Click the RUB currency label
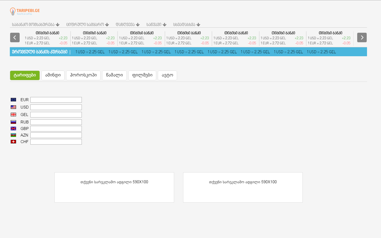 24,122
